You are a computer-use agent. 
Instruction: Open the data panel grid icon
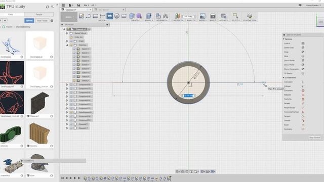[63, 5]
